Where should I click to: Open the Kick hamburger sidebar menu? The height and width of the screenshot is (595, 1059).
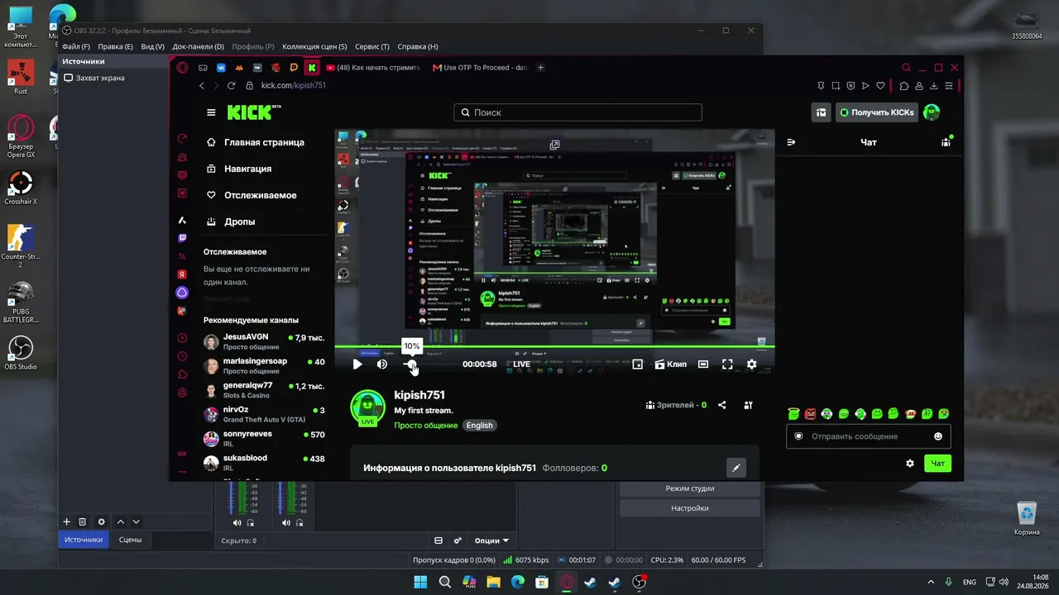pyautogui.click(x=211, y=112)
